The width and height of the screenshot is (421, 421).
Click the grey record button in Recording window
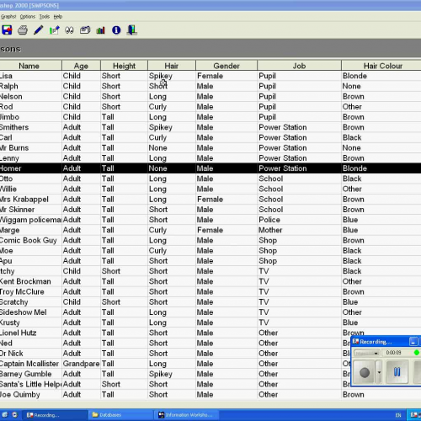pos(365,372)
